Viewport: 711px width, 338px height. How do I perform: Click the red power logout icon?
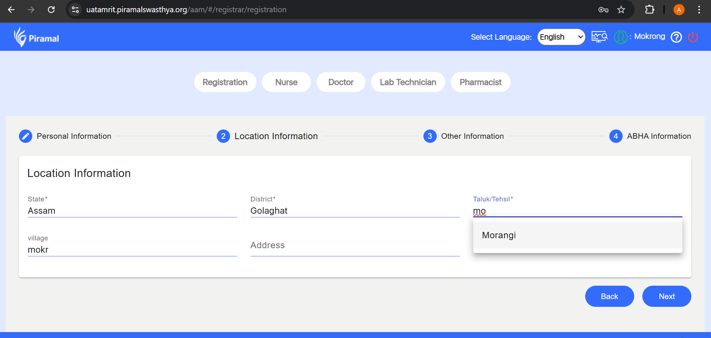692,37
